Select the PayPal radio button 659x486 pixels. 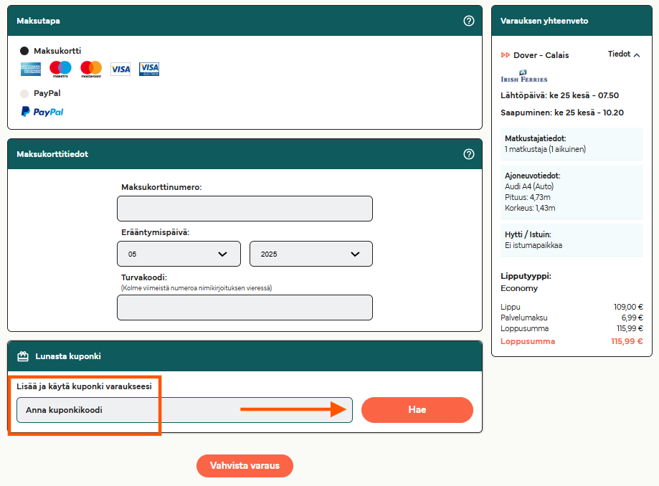(x=24, y=93)
